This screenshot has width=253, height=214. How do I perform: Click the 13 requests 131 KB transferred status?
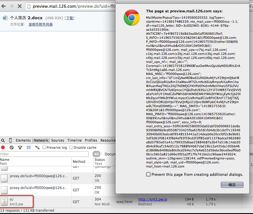27,210
